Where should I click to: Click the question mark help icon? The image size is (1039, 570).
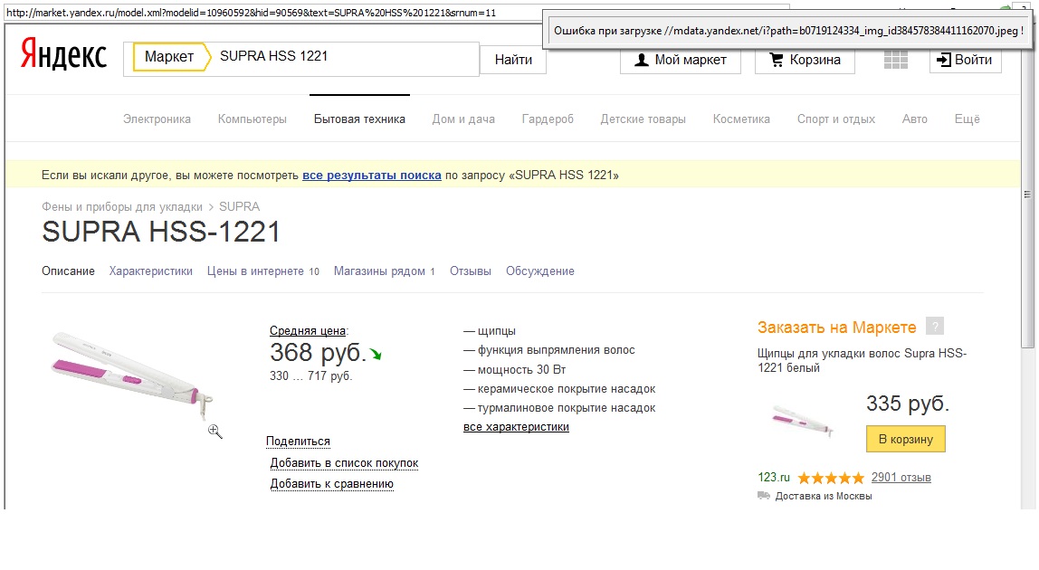tap(935, 326)
